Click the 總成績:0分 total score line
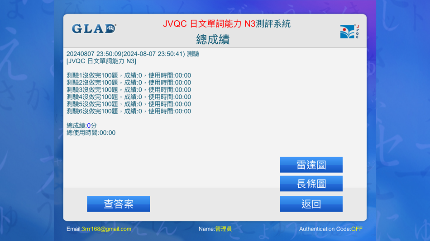 81,125
